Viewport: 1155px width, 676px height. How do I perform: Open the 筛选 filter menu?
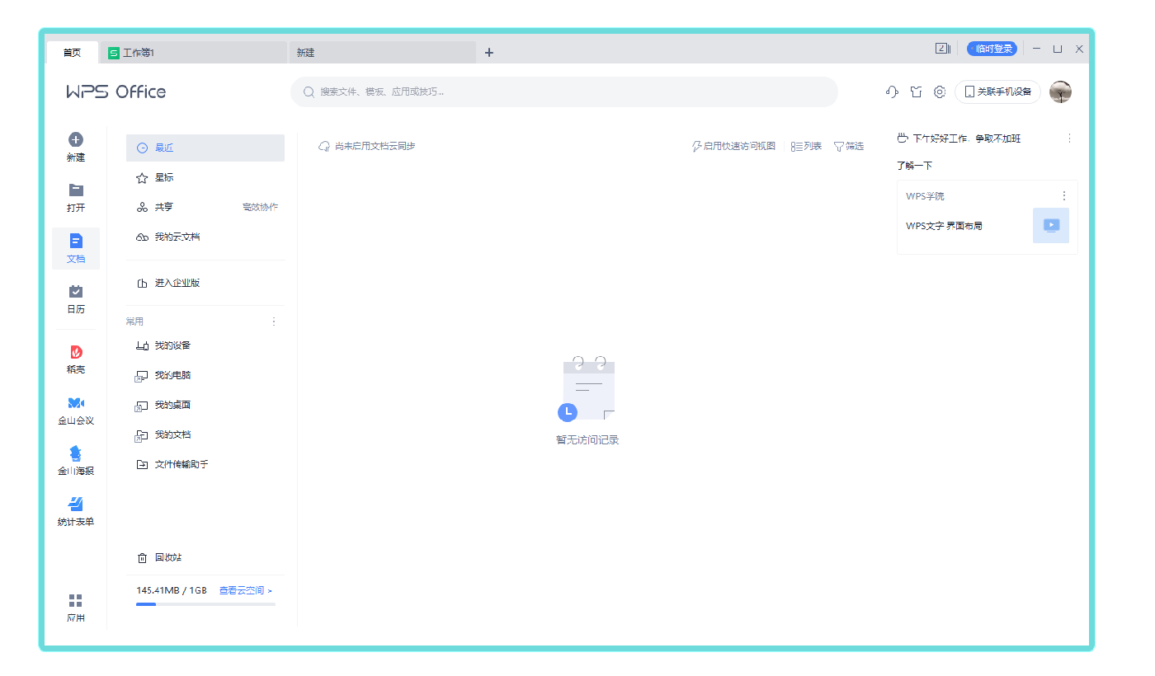pyautogui.click(x=849, y=146)
